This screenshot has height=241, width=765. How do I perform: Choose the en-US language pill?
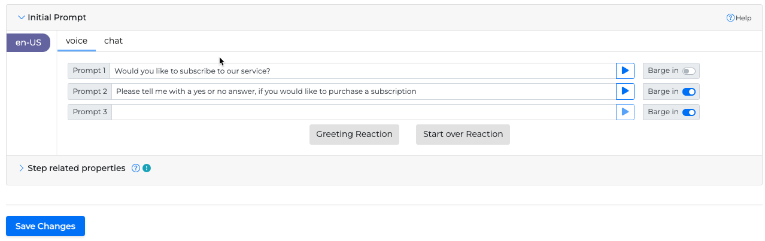(28, 42)
